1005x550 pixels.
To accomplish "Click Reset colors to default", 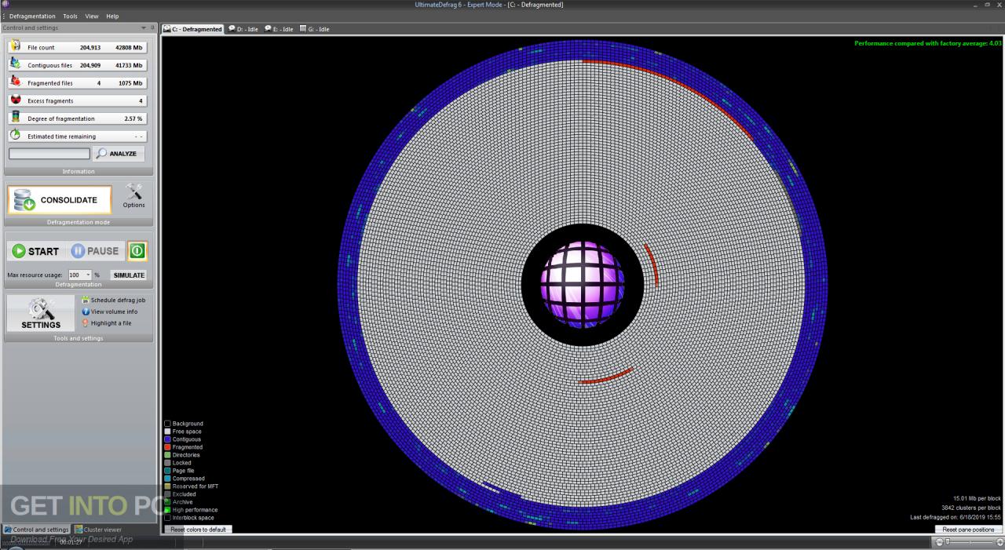I will click(198, 530).
